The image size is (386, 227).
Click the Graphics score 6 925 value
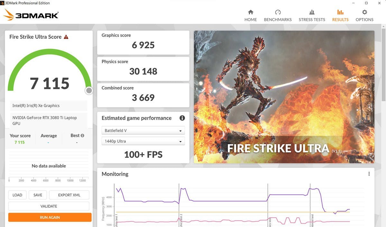click(143, 45)
